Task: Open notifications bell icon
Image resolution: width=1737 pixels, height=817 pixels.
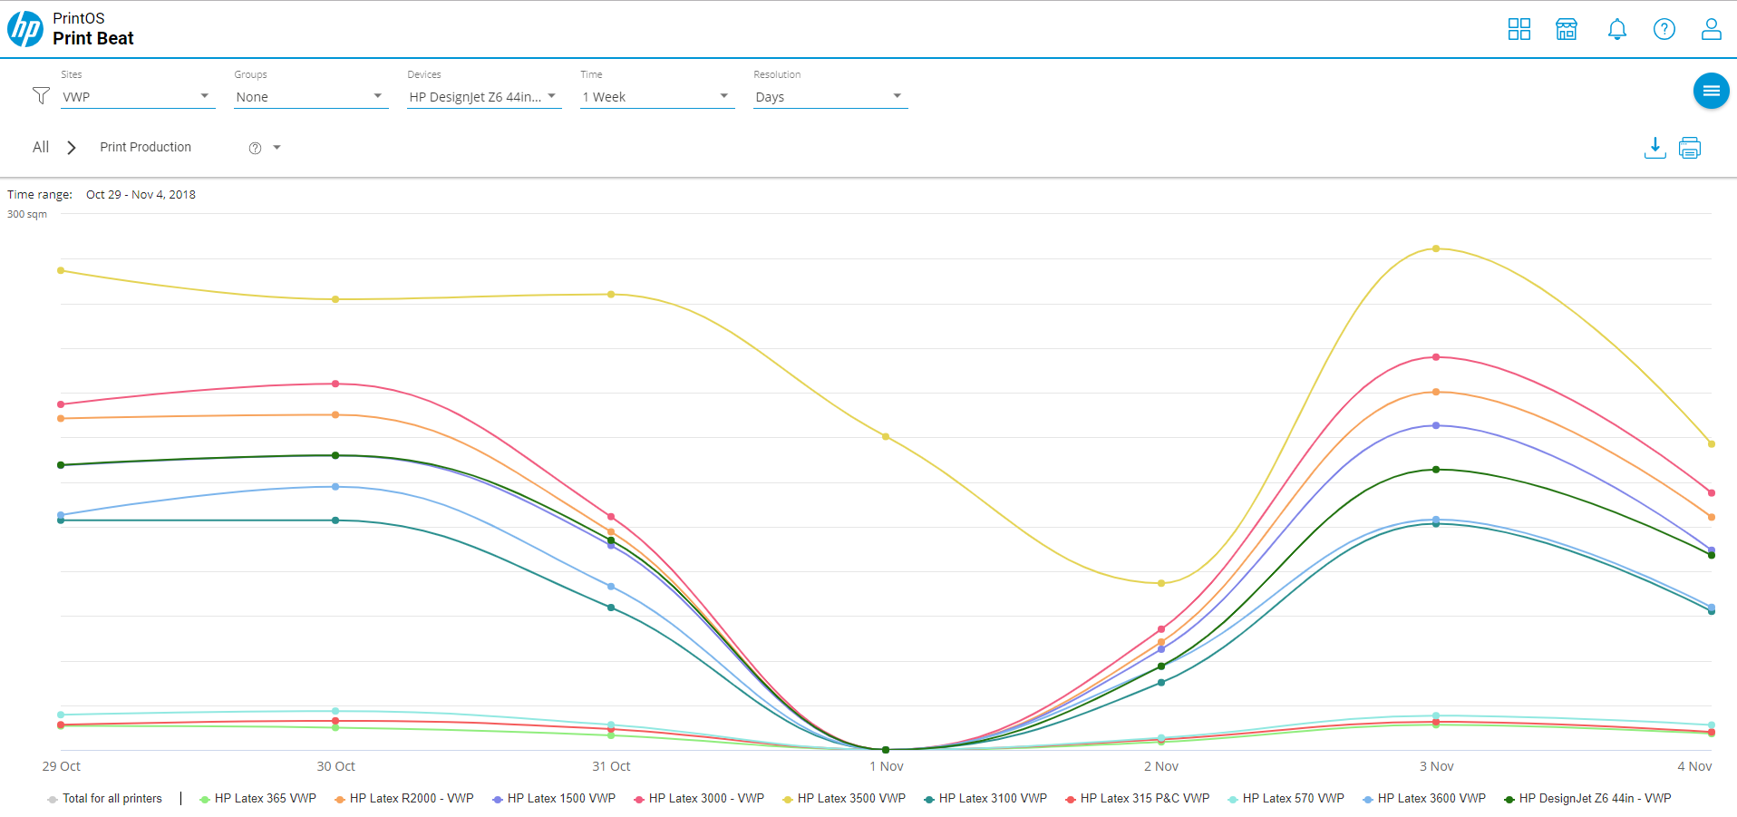Action: coord(1617,29)
